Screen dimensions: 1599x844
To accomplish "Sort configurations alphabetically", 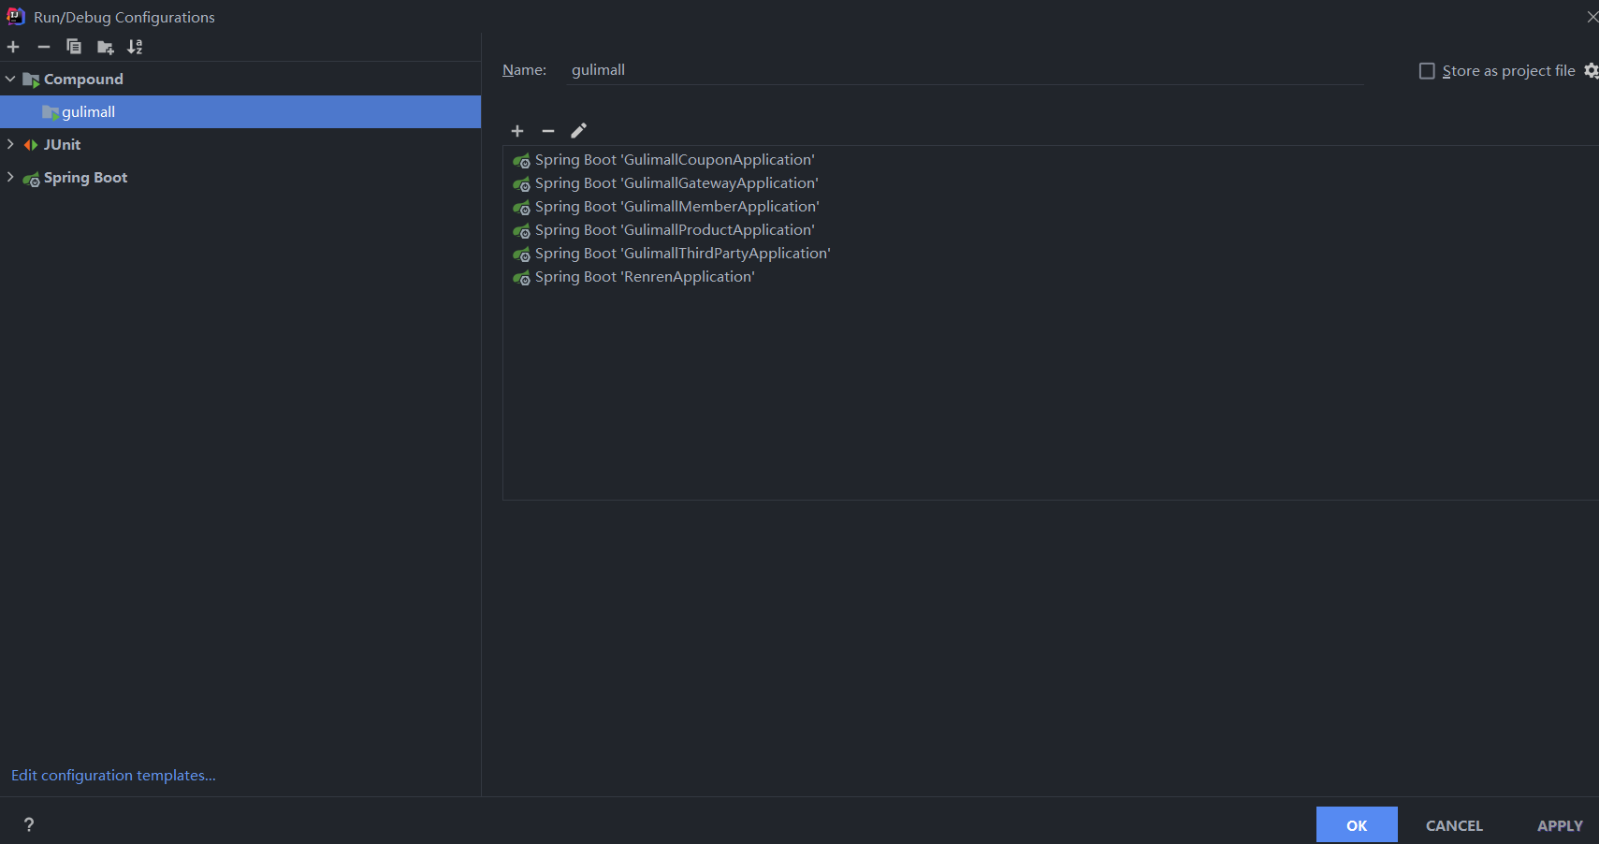I will (136, 47).
